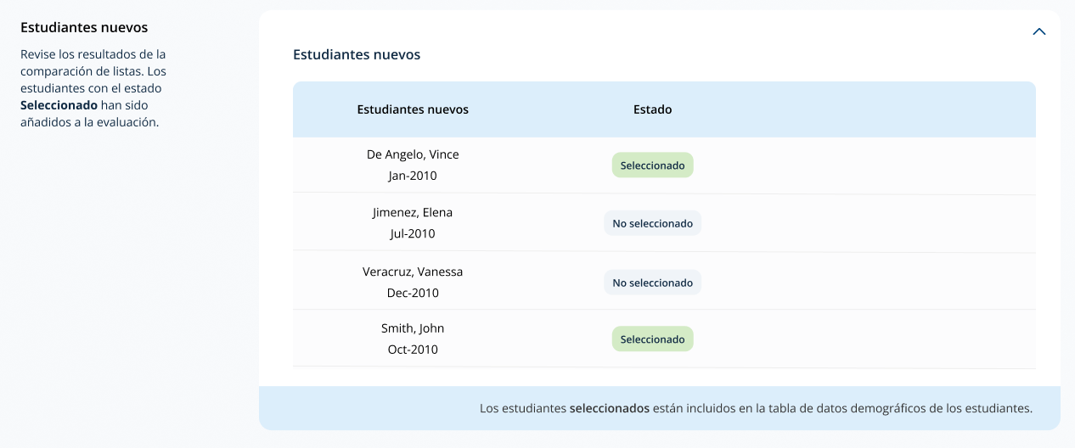
Task: Click No seleccionado badge for Jimenez, Elena
Action: point(652,224)
